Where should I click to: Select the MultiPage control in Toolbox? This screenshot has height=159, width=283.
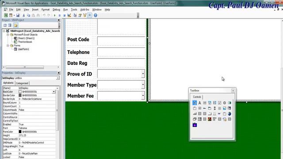click(210, 108)
